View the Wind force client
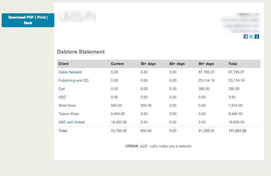 click(x=67, y=105)
